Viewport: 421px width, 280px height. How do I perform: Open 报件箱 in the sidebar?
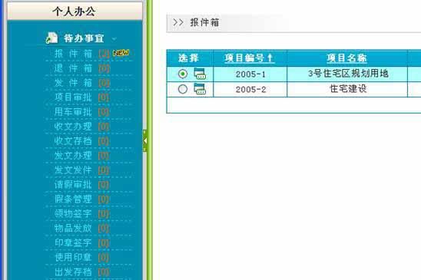pyautogui.click(x=73, y=54)
